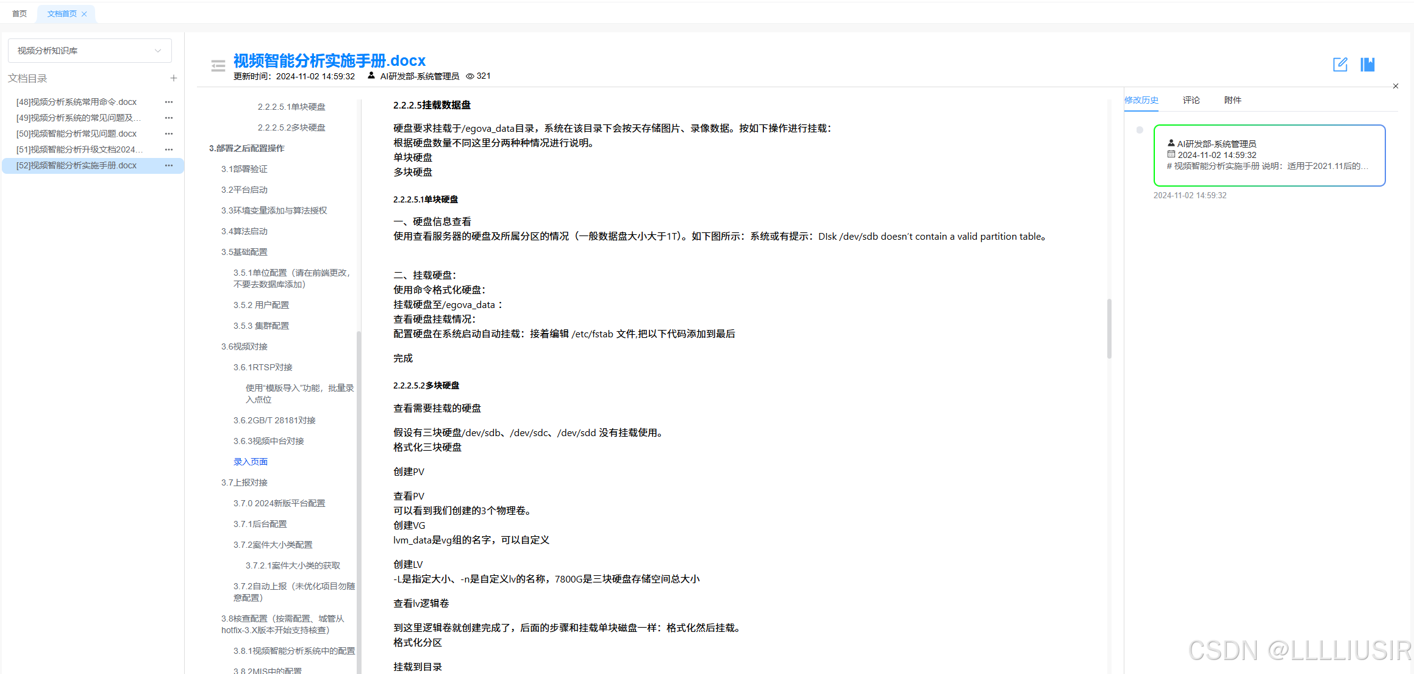The height and width of the screenshot is (674, 1414).
Task: Add a new document with the plus icon
Action: pyautogui.click(x=174, y=78)
